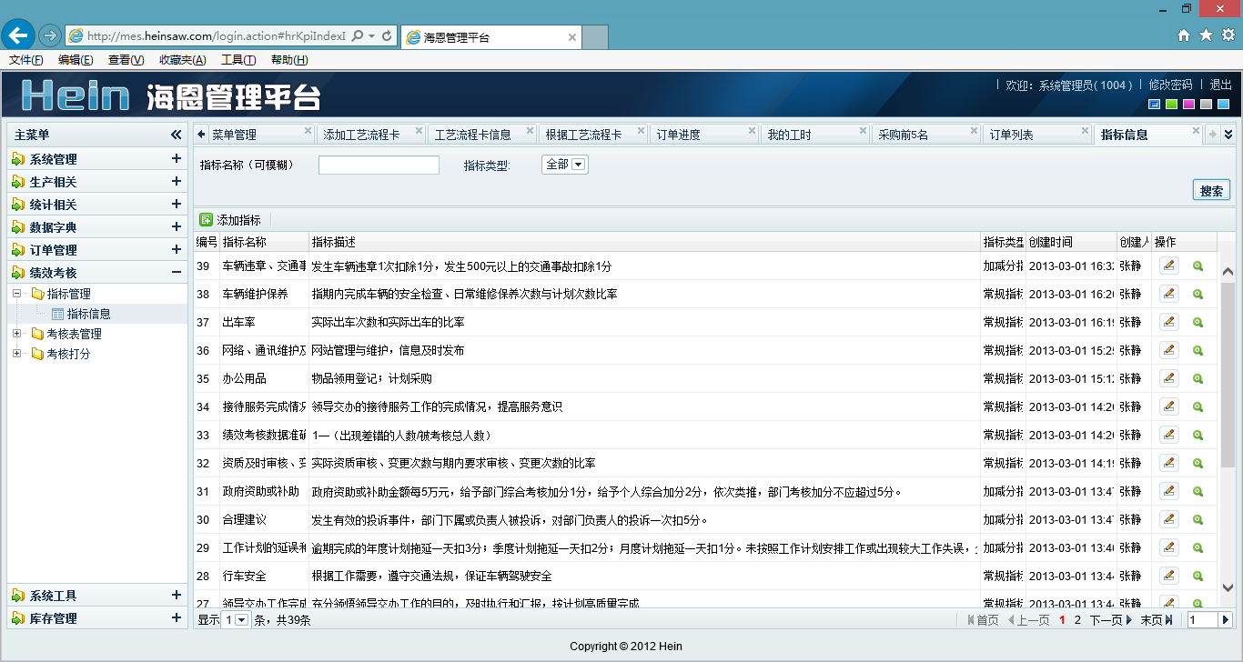The width and height of the screenshot is (1243, 662).
Task: Expand the 考核表管理 tree node
Action: tap(16, 334)
